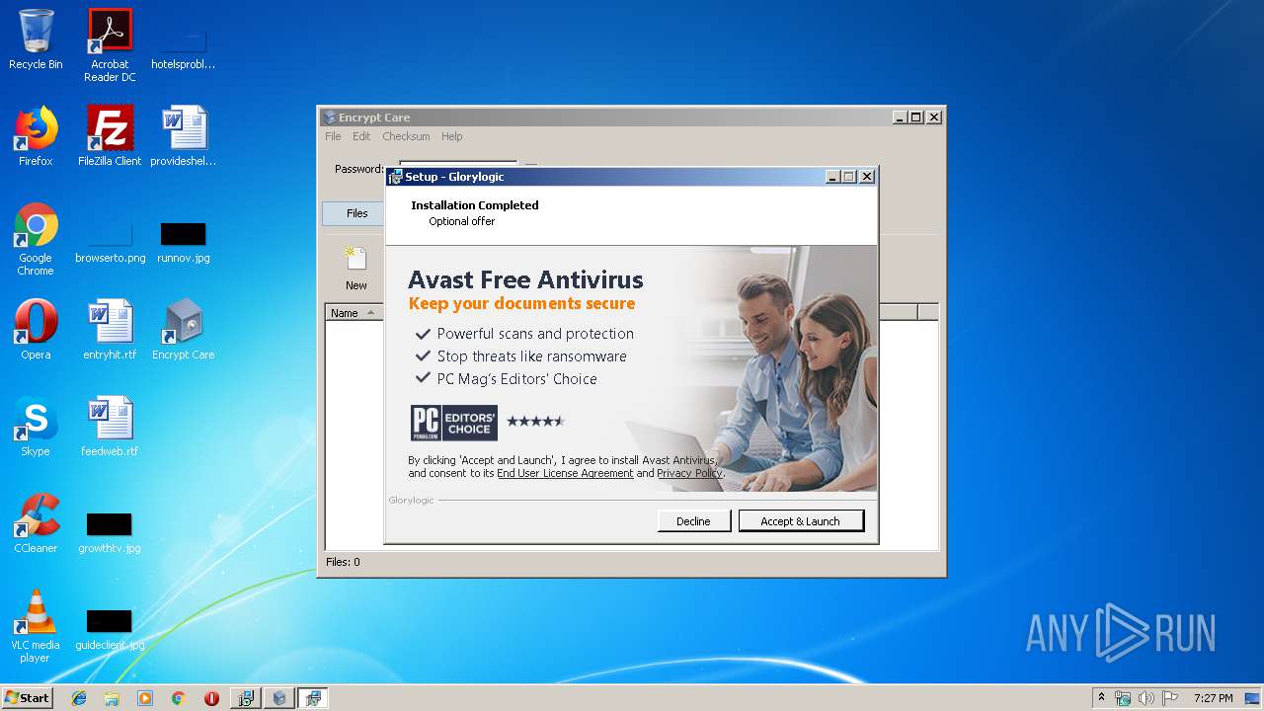1264x711 pixels.
Task: Launch Internet Explorer from taskbar
Action: click(x=79, y=698)
